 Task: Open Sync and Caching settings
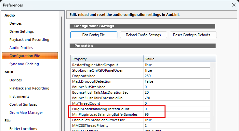pyautogui.click(x=24, y=64)
